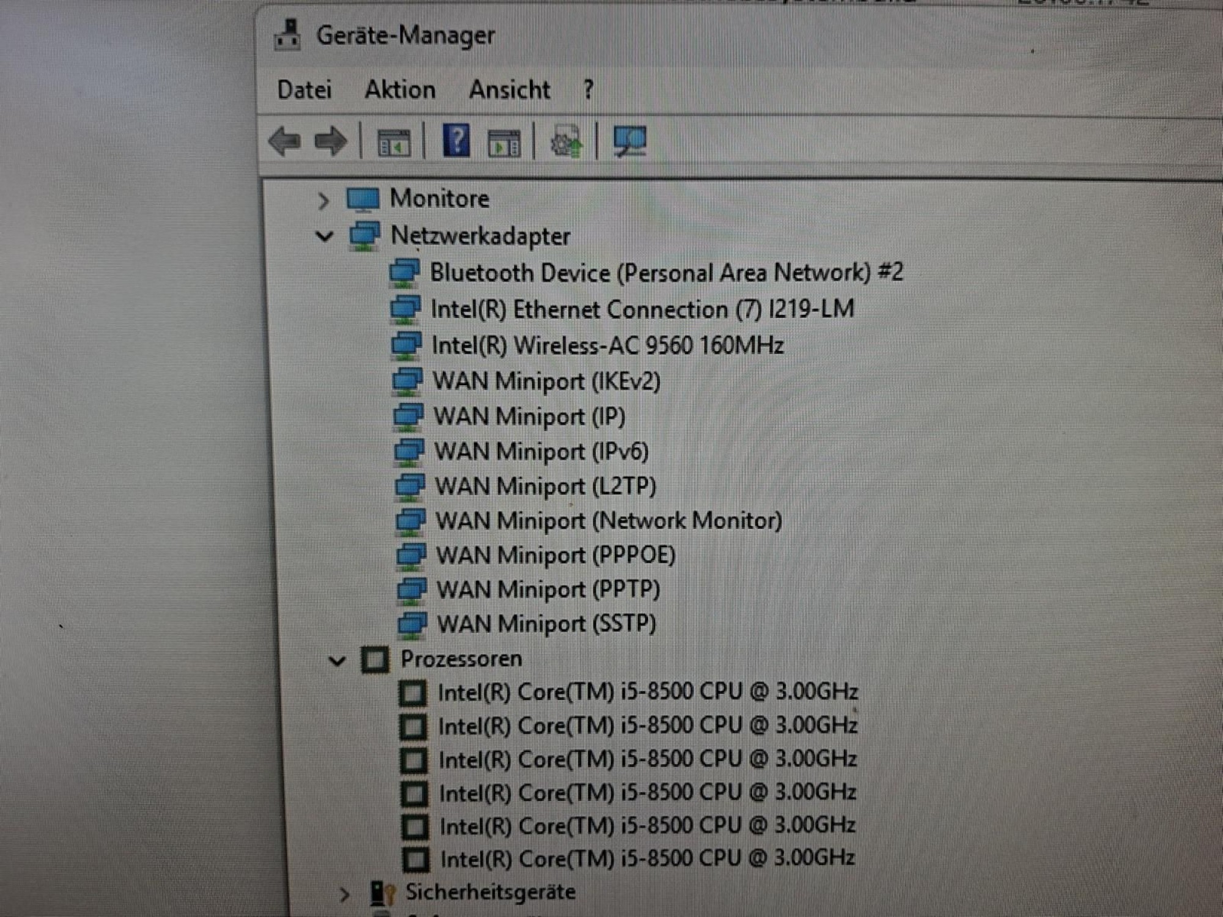Select Bluetooth Device (Personal Area Network) #2

click(x=666, y=273)
